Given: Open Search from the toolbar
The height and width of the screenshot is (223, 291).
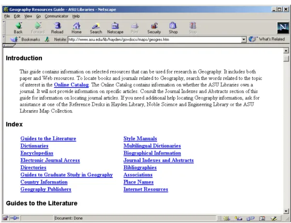Looking at the screenshot, I should [96, 28].
